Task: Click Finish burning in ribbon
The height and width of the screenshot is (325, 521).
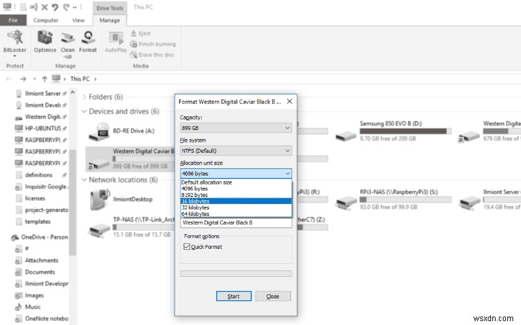Action: coord(153,44)
